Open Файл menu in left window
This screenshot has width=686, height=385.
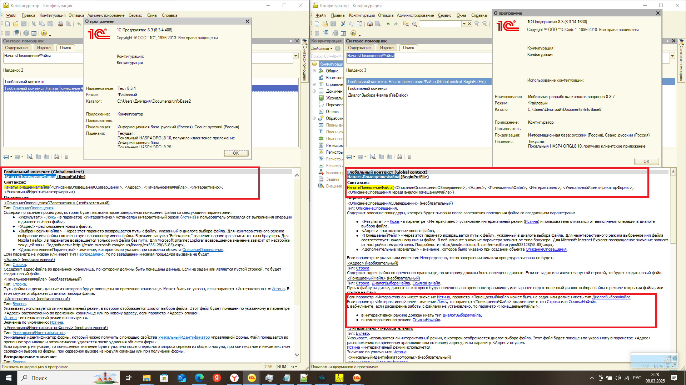tap(11, 15)
